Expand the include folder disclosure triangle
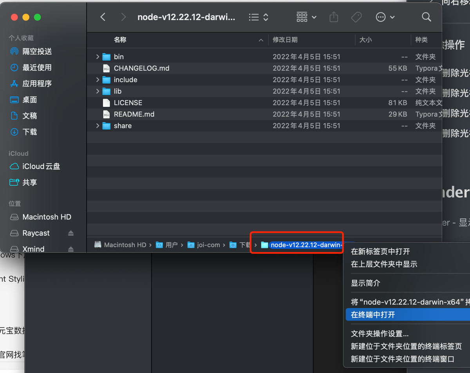470x373 pixels. [x=98, y=80]
